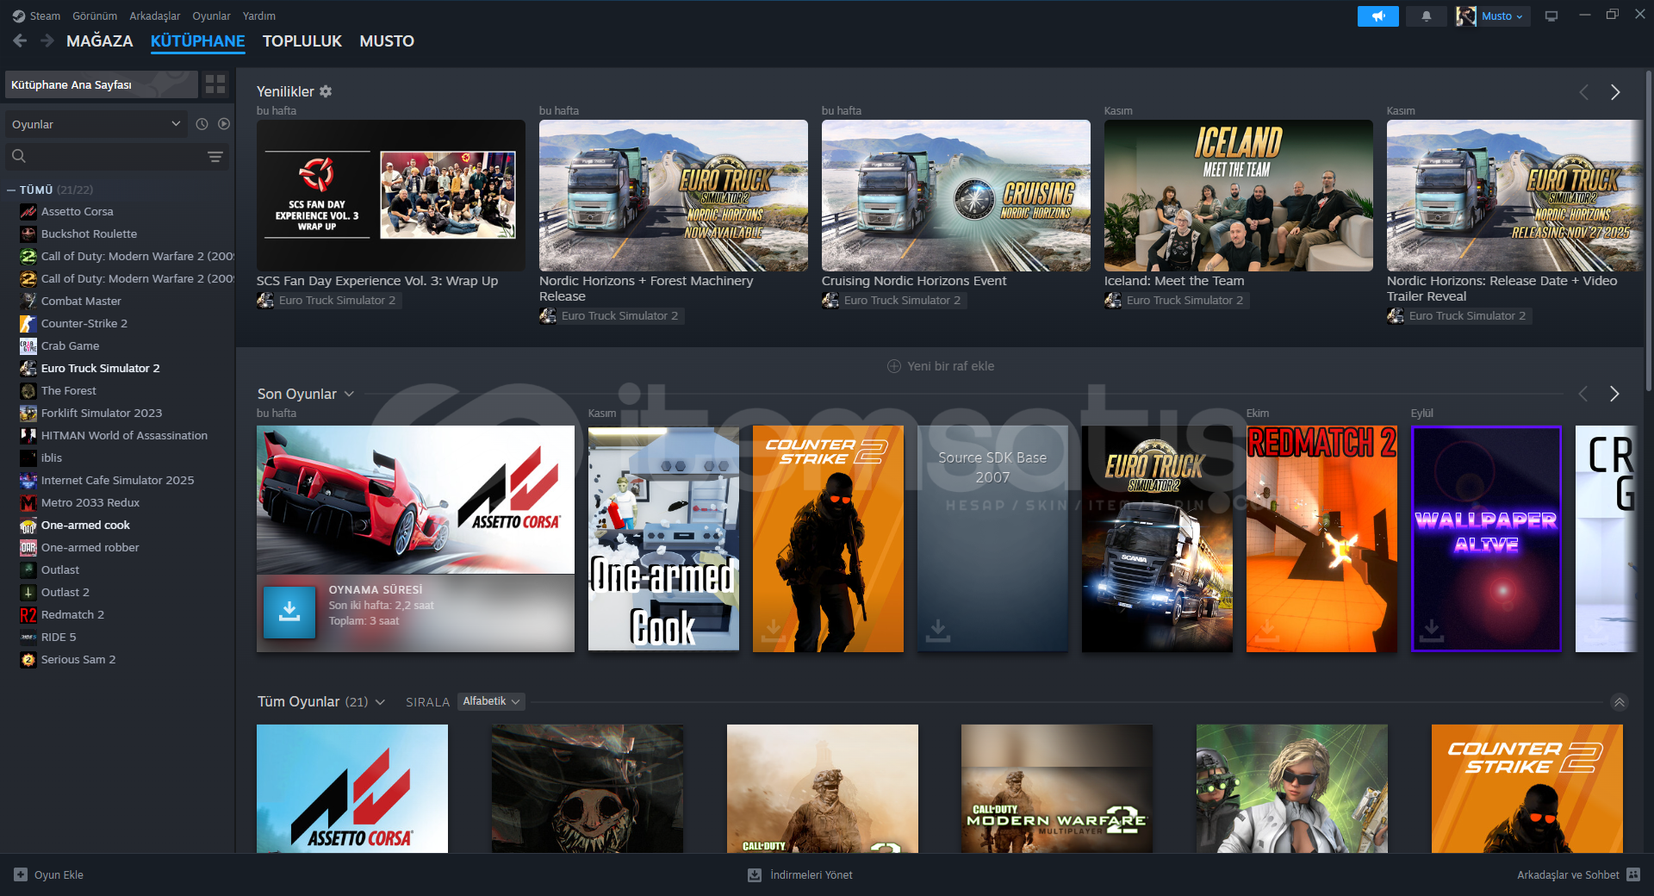The width and height of the screenshot is (1654, 896).
Task: Open the Yardım menu
Action: 259,16
